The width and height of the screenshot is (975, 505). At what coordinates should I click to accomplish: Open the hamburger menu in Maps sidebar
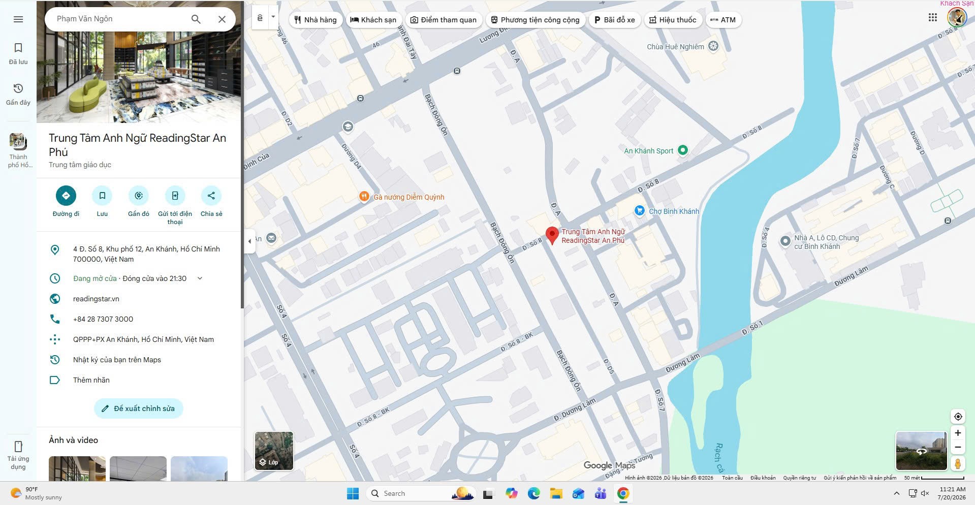18,19
